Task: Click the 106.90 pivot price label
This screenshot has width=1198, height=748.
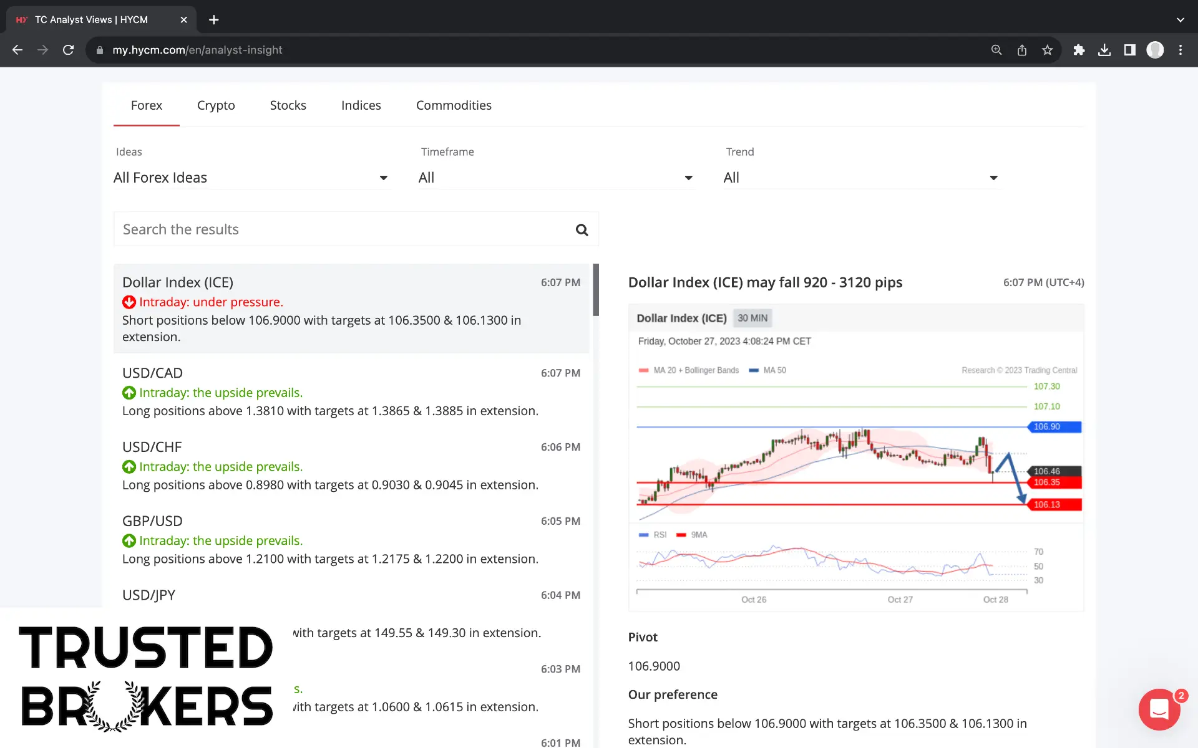Action: click(1054, 427)
